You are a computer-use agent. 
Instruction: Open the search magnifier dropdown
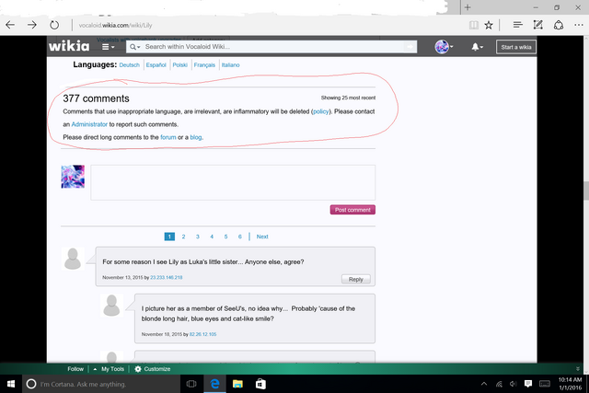[135, 47]
